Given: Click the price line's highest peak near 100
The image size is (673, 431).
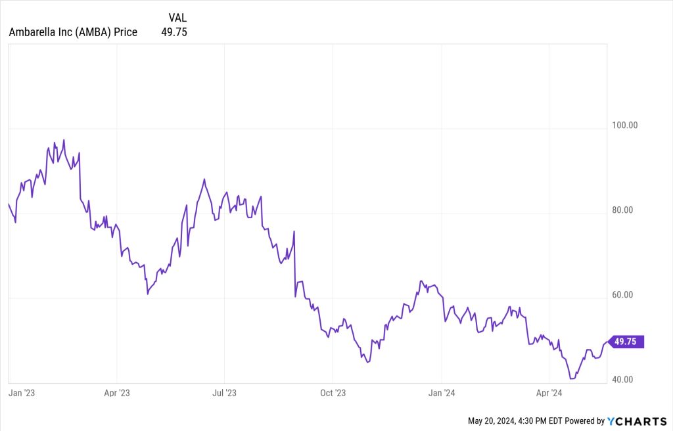Looking at the screenshot, I should 64,140.
